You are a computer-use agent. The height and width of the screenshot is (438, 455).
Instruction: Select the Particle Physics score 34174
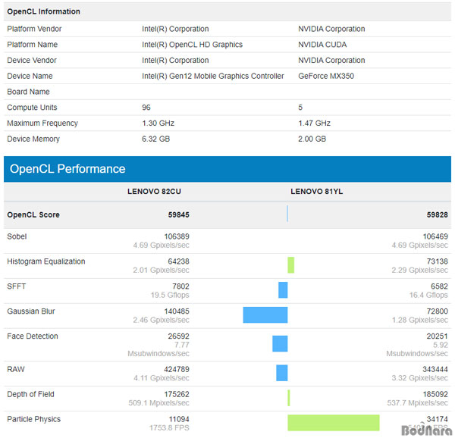pyautogui.click(x=438, y=419)
